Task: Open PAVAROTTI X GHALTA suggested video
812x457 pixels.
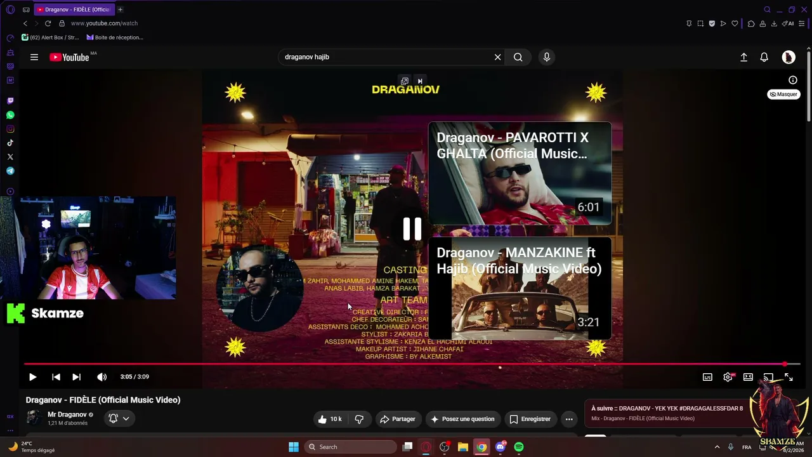Action: point(520,173)
